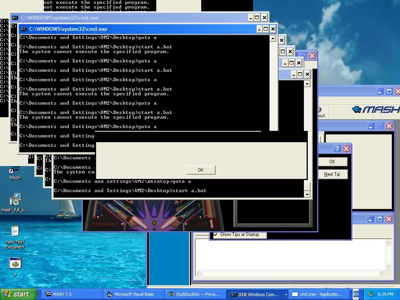Expand the 318 Windows Command taskbar group
The width and height of the screenshot is (400, 300).
pos(258,295)
